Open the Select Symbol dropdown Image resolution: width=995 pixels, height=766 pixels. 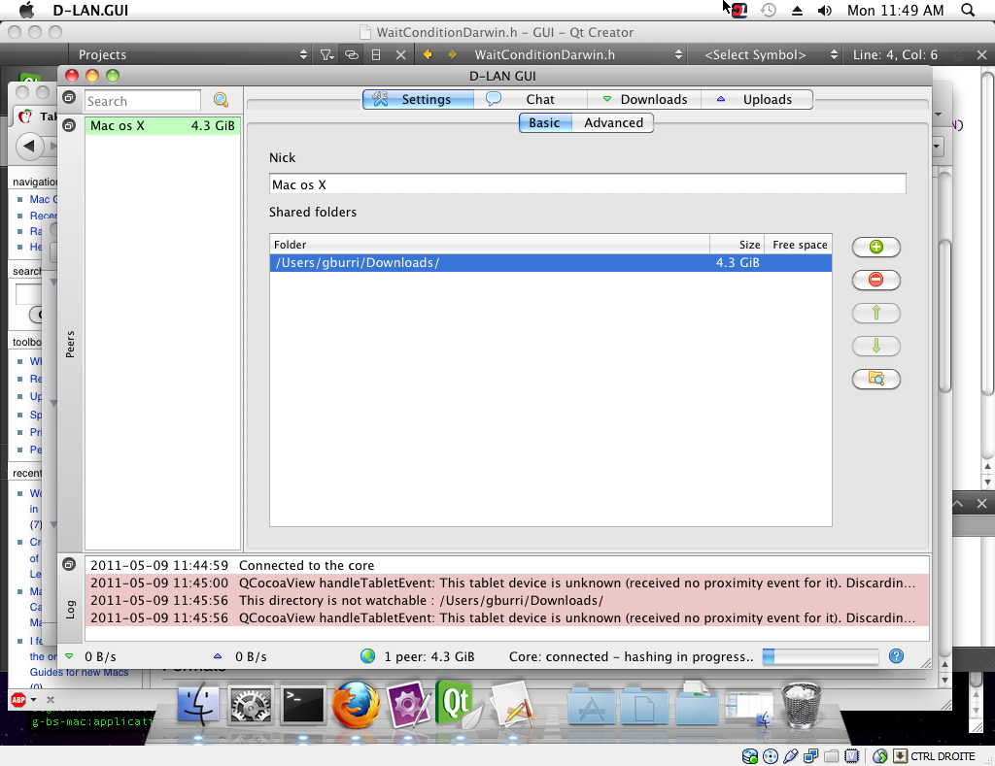click(771, 54)
